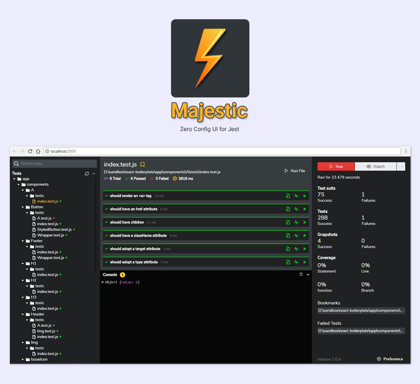Open the failing A.test.js under Button/tests
This screenshot has width=420, height=384.
click(44, 218)
